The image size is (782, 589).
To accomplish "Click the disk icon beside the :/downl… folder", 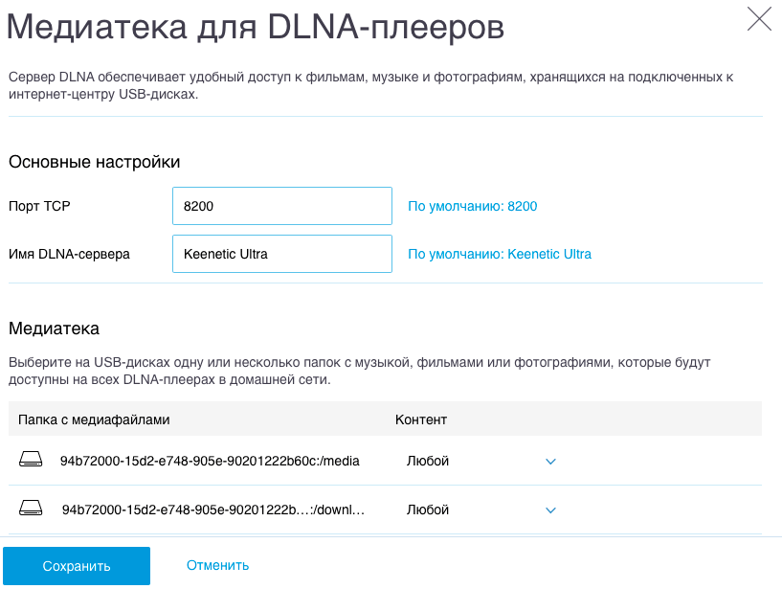I will (x=32, y=510).
